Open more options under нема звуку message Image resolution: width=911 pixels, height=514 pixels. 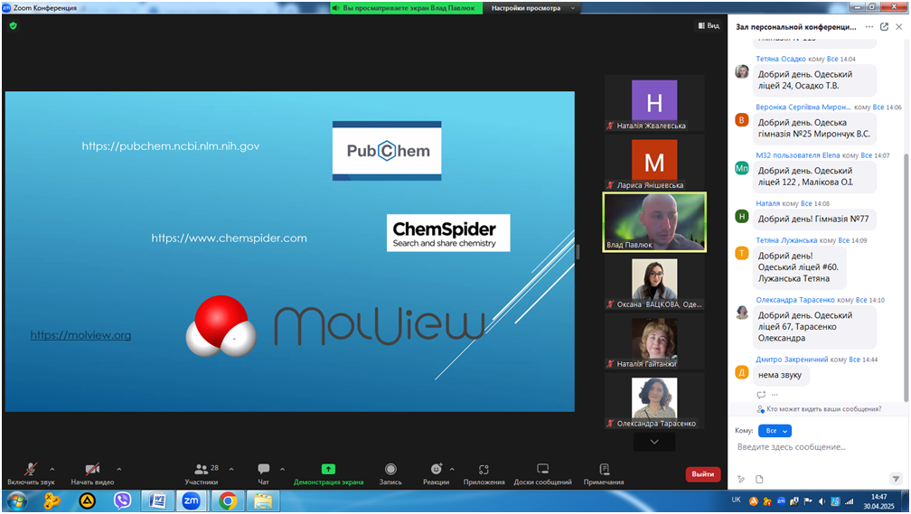click(x=775, y=395)
